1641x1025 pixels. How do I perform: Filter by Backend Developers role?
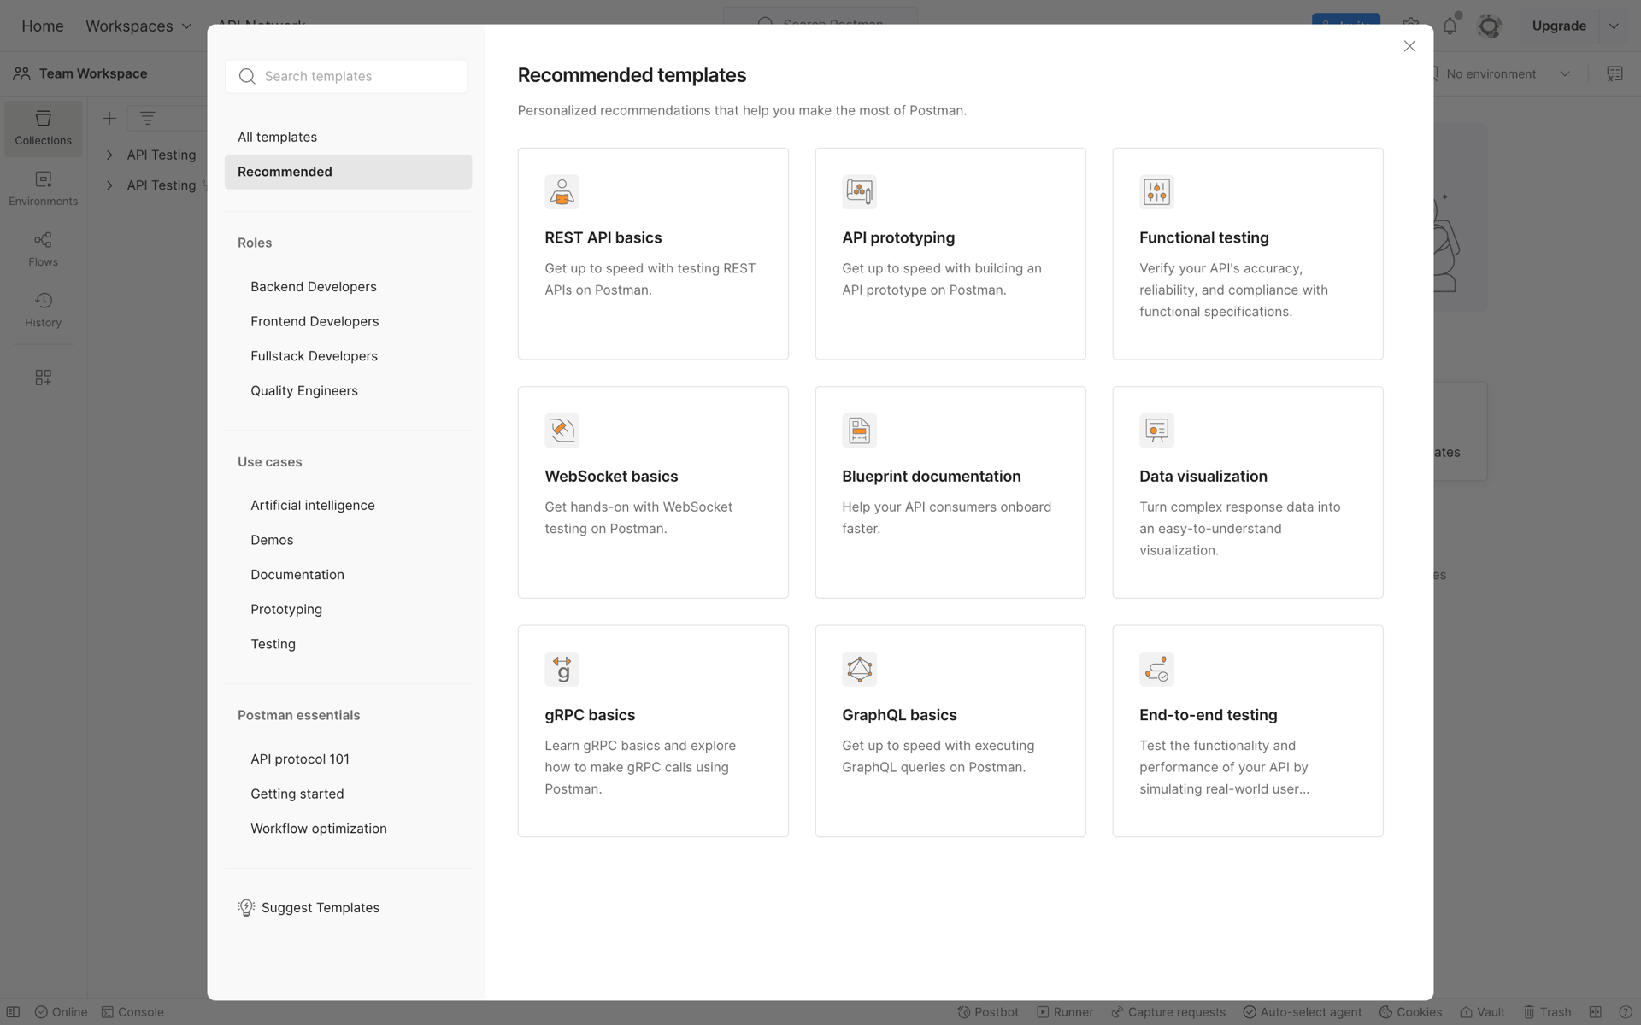314,286
